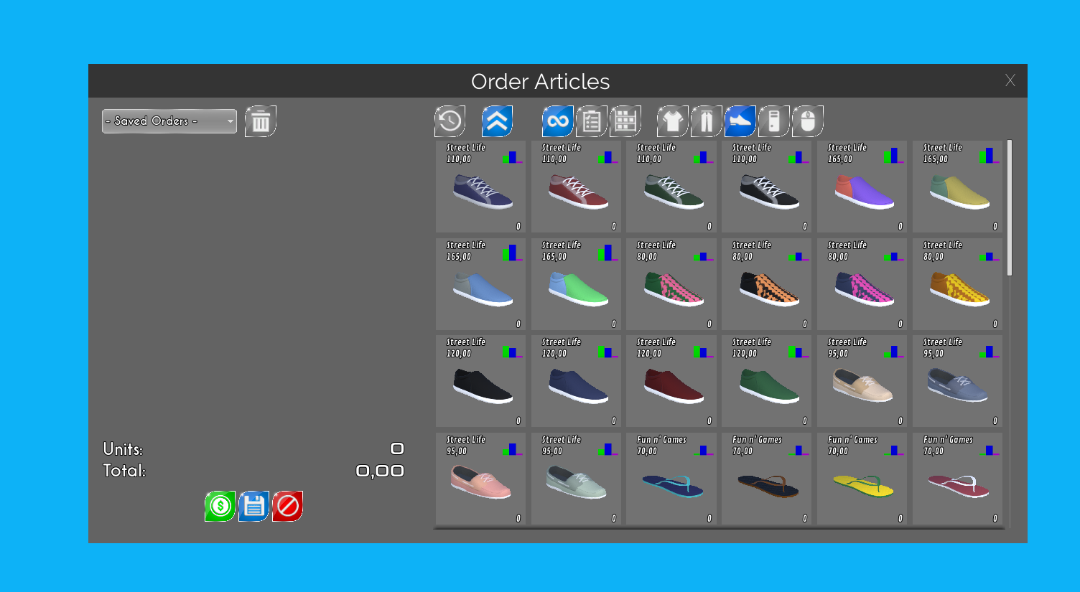Screen dimensions: 1080x592
Task: Click stats bar chart on black-orange patterned shoe
Action: (799, 256)
